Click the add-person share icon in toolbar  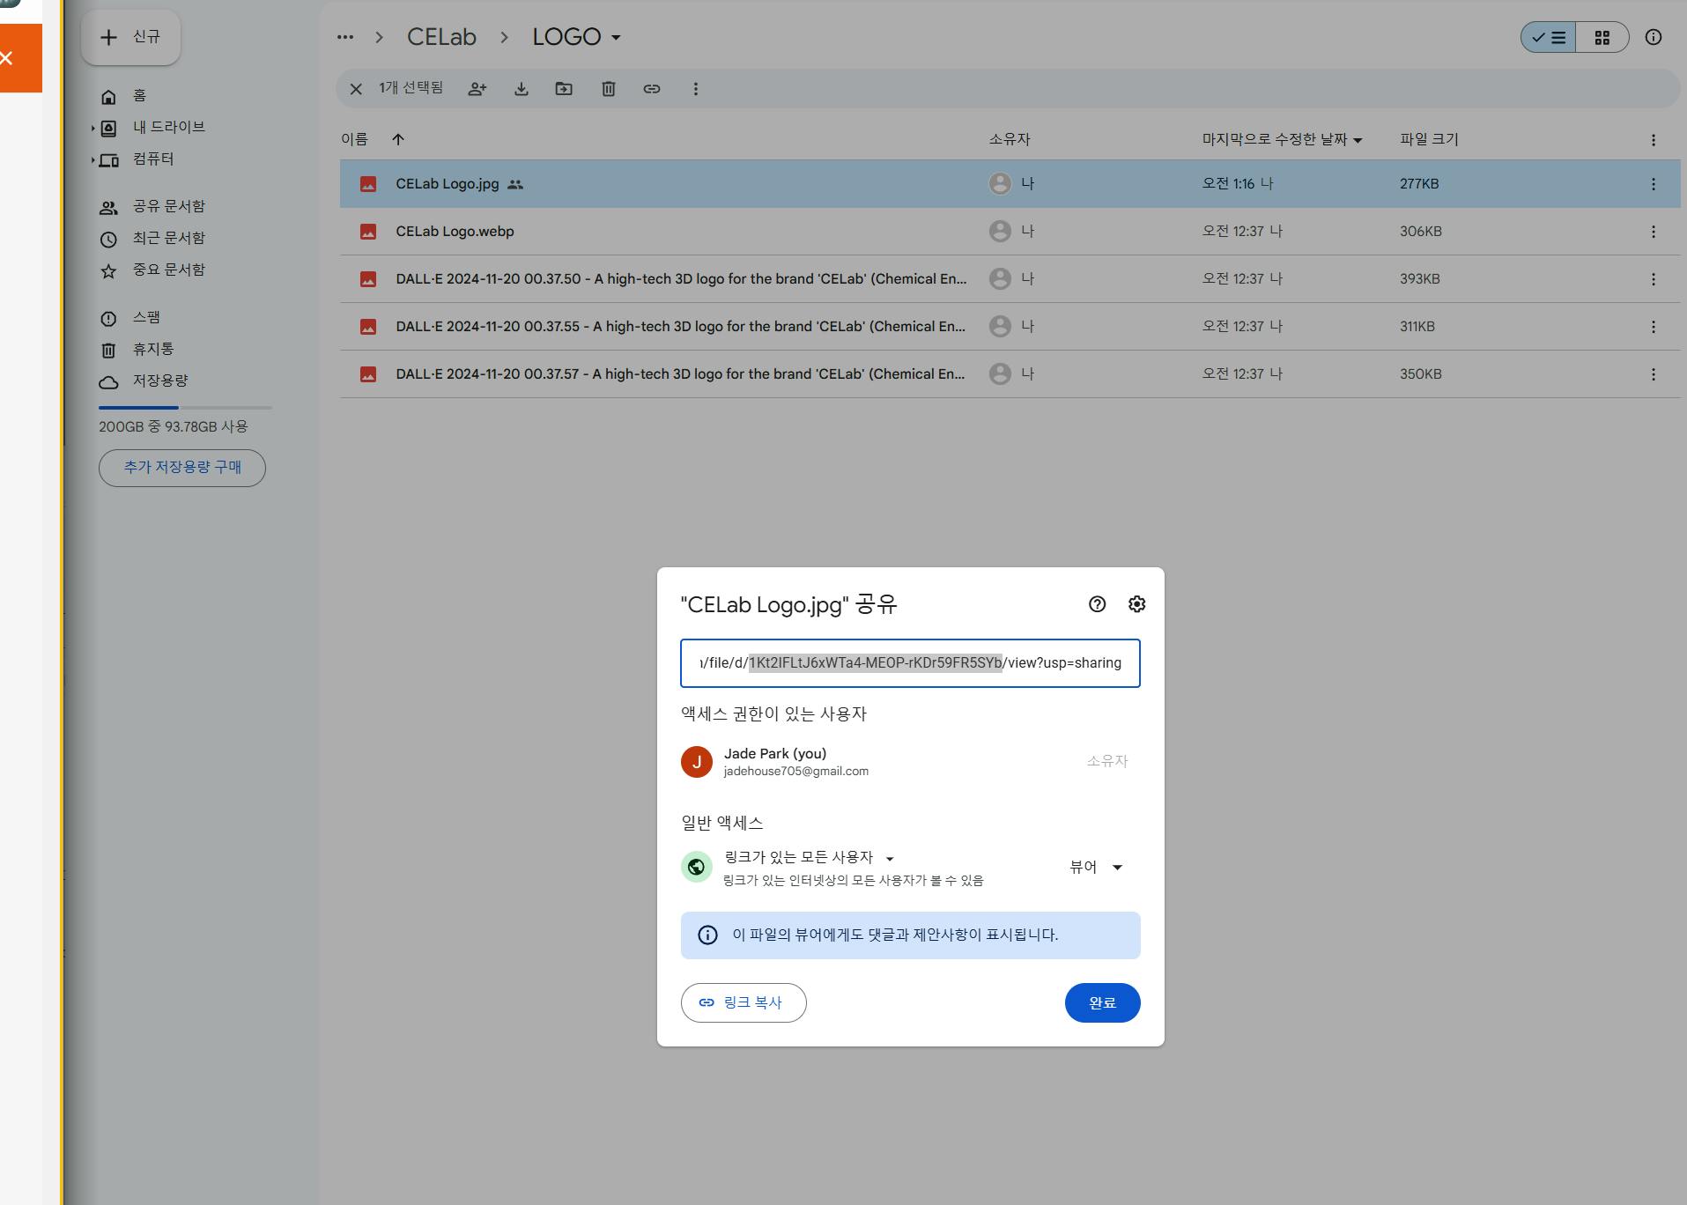pos(477,89)
